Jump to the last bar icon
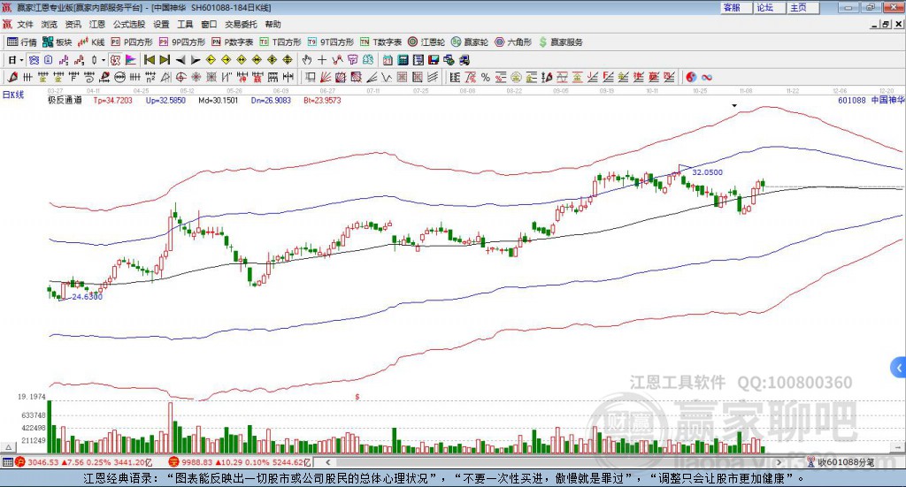 [x=165, y=60]
